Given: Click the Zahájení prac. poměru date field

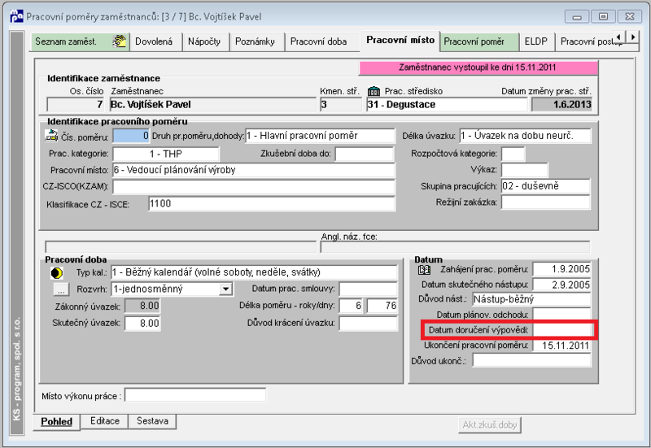Looking at the screenshot, I should tap(561, 269).
